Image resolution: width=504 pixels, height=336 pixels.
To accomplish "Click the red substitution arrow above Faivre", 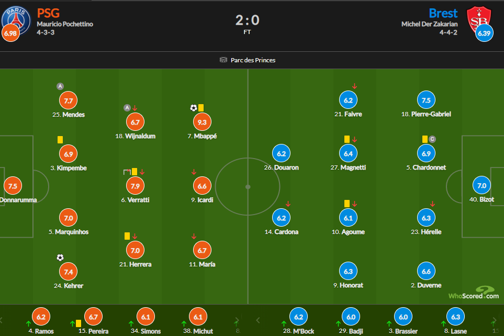I will point(354,86).
